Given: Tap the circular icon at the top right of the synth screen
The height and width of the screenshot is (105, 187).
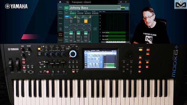Looking at the screenshot, I should tap(126, 2).
